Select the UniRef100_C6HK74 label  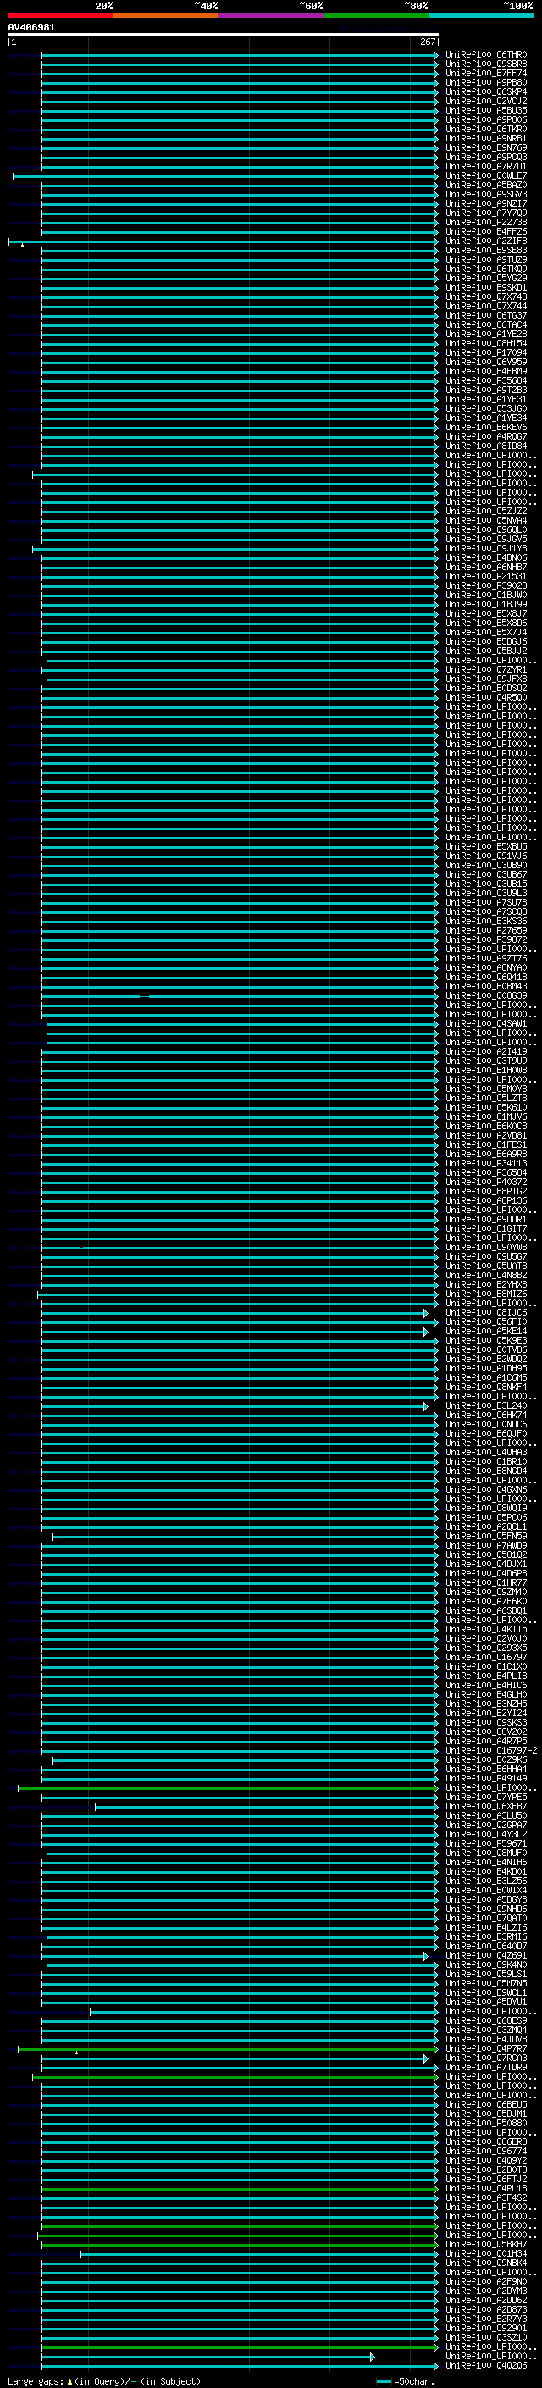tap(485, 1416)
